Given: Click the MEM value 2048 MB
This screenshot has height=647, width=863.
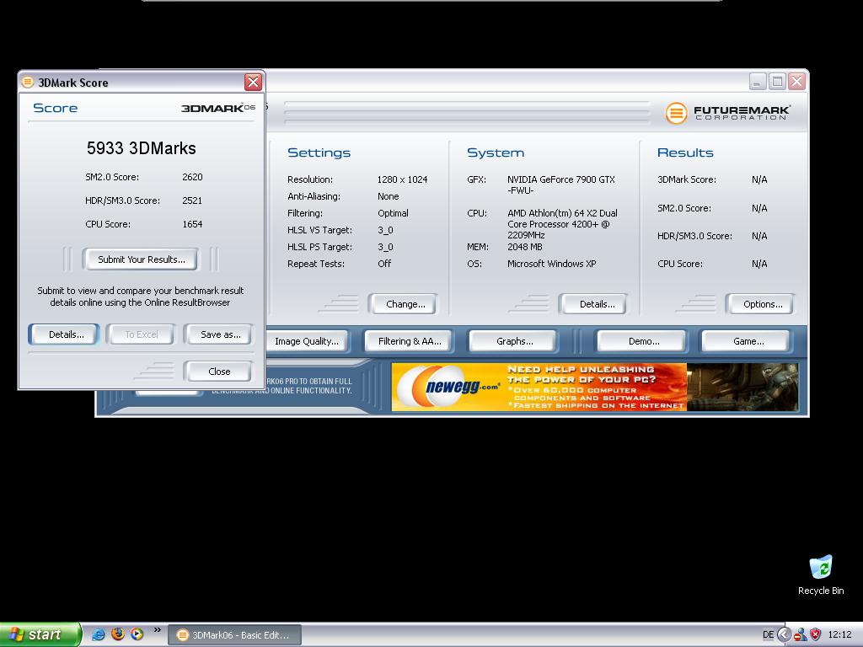Looking at the screenshot, I should point(524,247).
